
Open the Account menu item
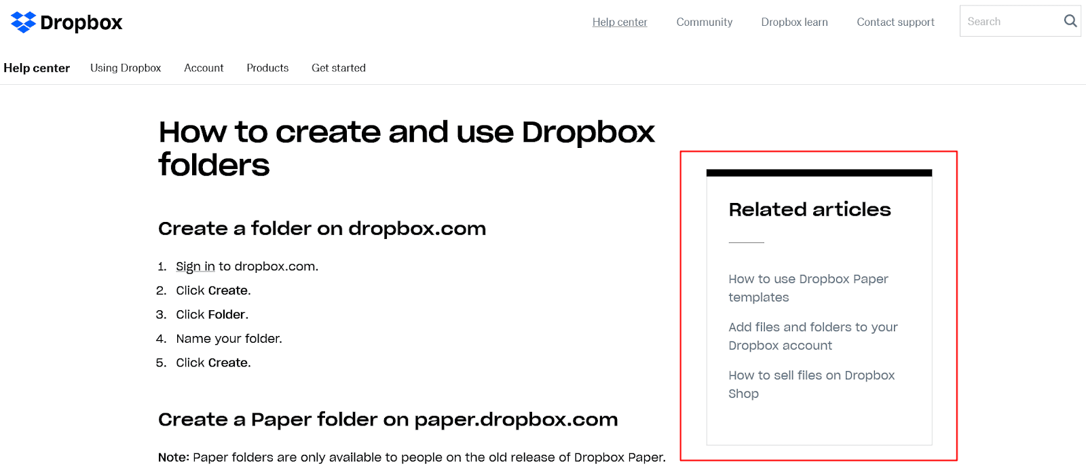pyautogui.click(x=204, y=68)
